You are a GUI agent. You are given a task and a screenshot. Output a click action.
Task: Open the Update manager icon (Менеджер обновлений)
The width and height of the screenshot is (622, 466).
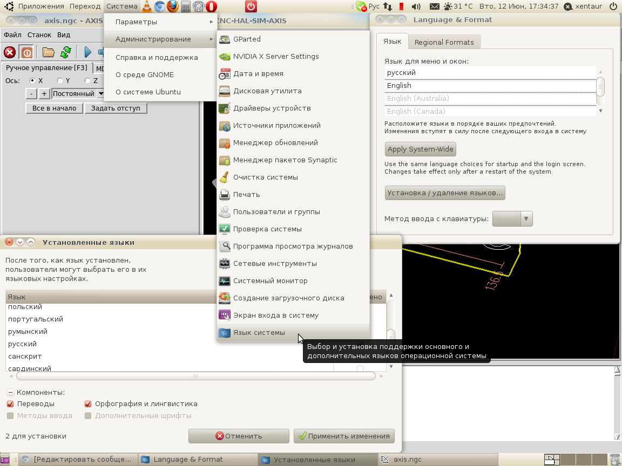225,142
